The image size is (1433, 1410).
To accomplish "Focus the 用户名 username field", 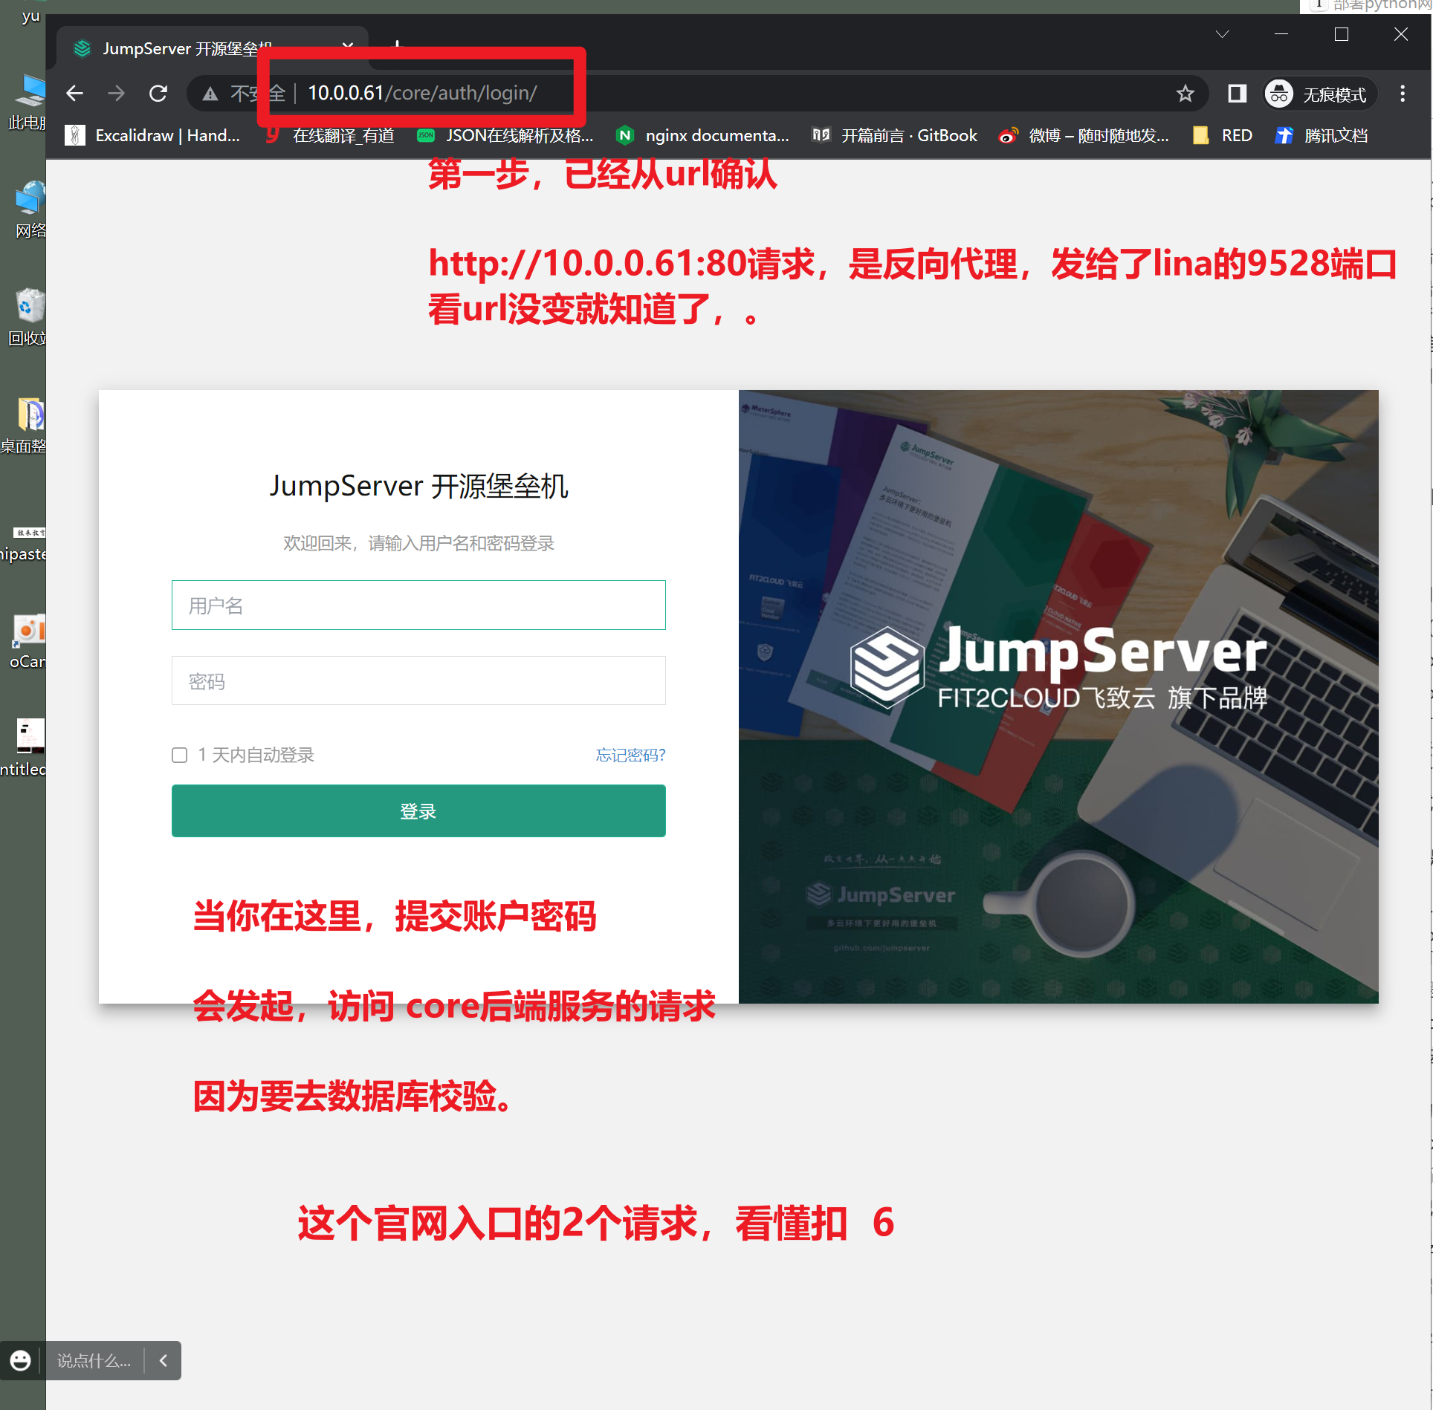I will click(x=418, y=605).
